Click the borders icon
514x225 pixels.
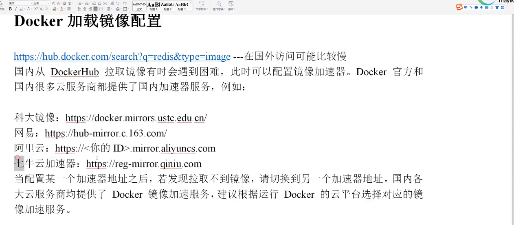pyautogui.click(x=125, y=9)
